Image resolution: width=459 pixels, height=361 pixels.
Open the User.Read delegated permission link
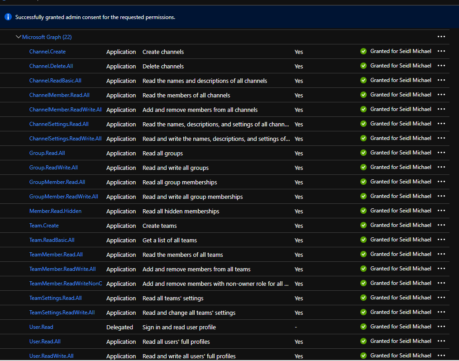coord(41,327)
